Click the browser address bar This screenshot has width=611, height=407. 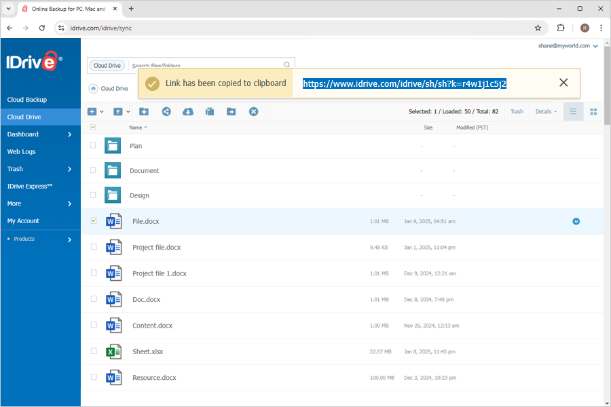pyautogui.click(x=300, y=28)
